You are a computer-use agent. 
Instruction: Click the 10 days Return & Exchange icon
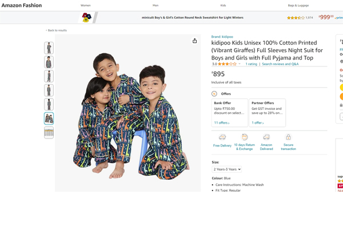click(244, 137)
